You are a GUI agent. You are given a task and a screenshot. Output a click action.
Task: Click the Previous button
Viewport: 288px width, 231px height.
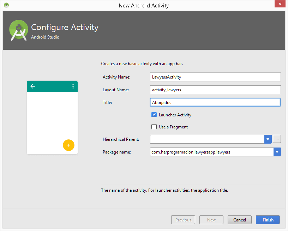pos(183,220)
